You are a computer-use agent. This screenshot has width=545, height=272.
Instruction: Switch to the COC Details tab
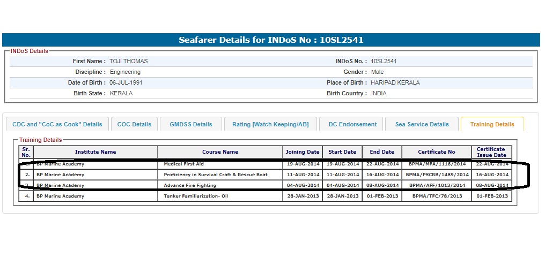click(x=134, y=124)
